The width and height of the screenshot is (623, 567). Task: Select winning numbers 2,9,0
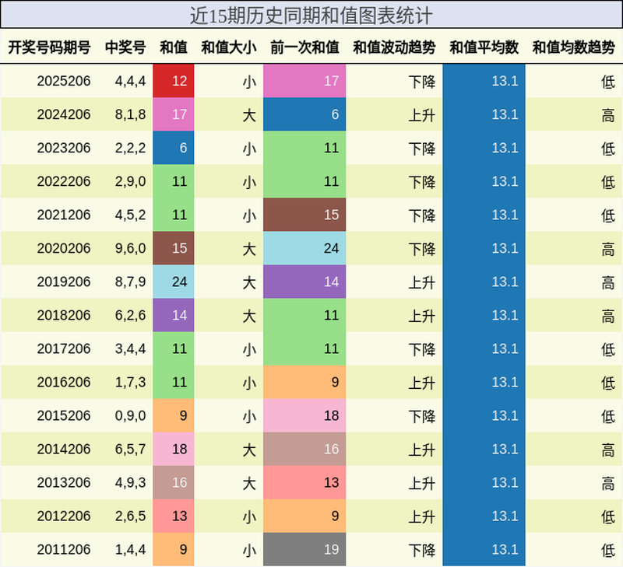(x=130, y=181)
